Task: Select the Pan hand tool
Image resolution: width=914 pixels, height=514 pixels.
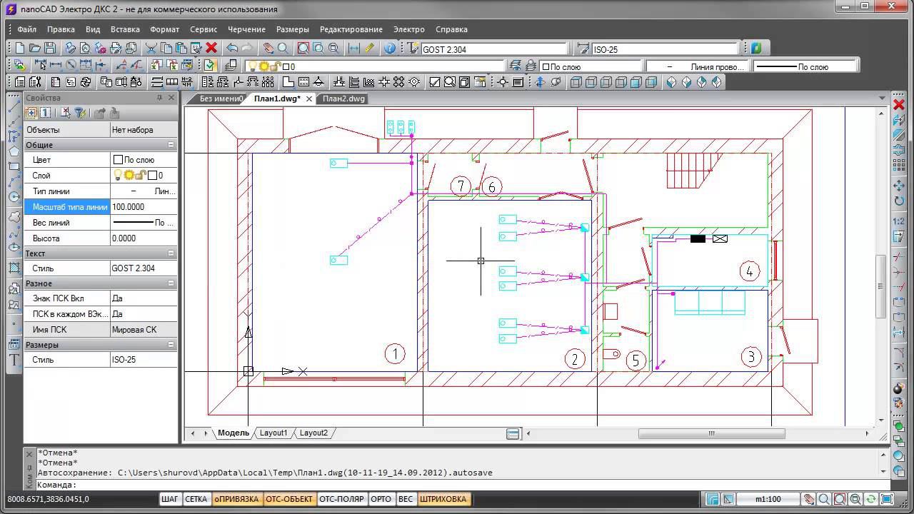Action: pyautogui.click(x=268, y=48)
